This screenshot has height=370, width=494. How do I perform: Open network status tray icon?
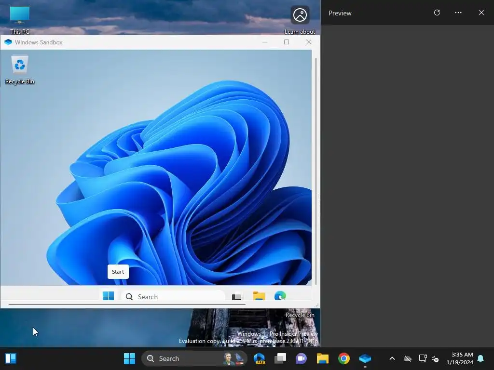pos(423,358)
